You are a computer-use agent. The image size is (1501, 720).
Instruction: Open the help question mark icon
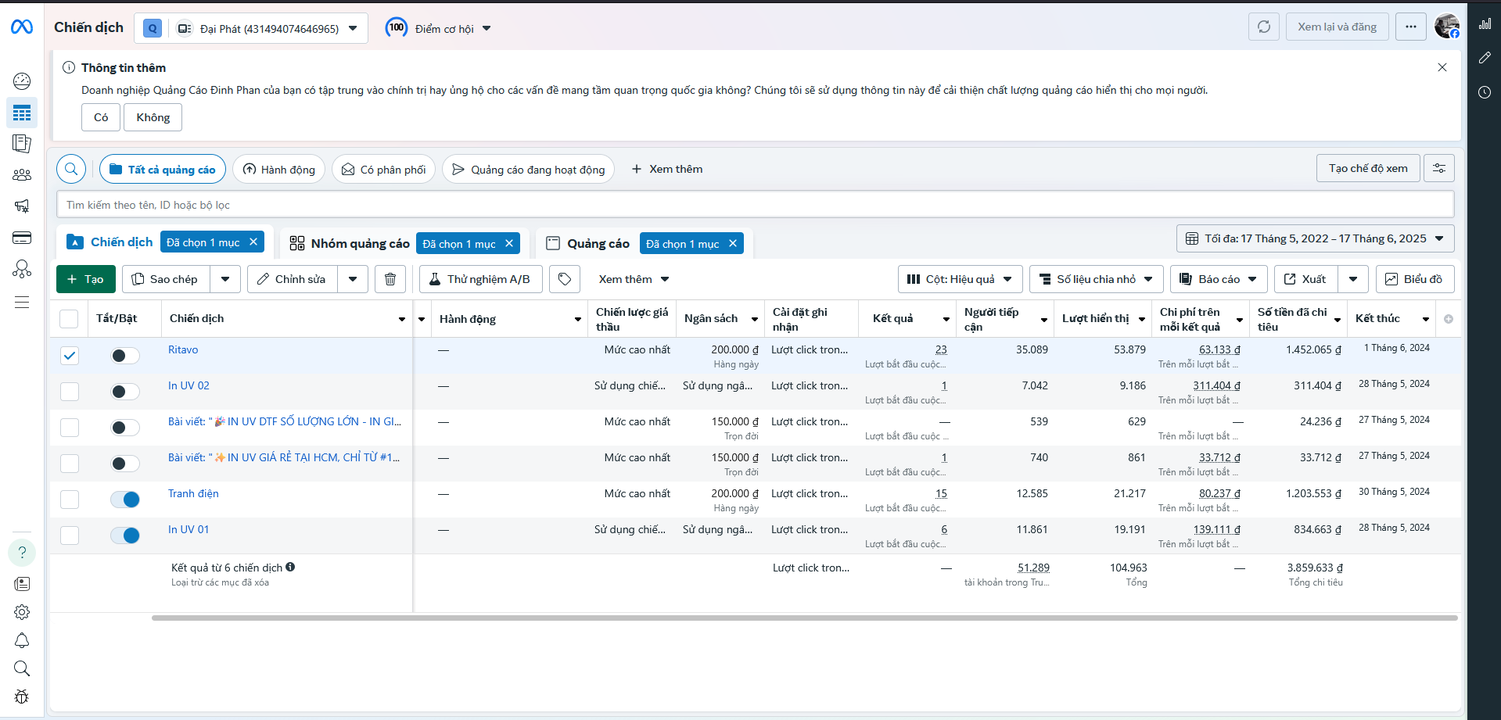[x=22, y=552]
